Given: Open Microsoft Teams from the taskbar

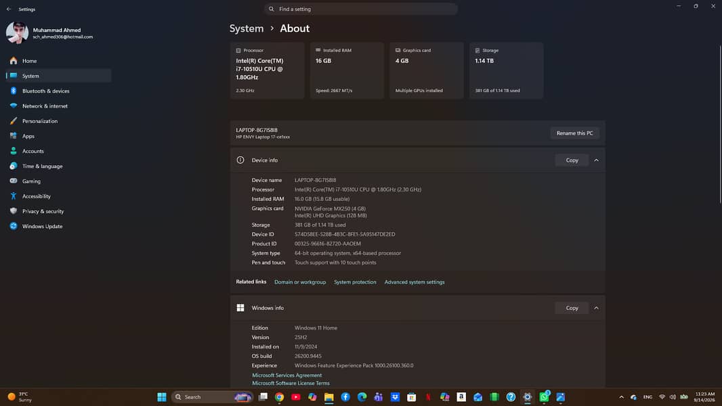Looking at the screenshot, I should pos(379,397).
